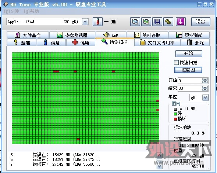Copy text results to clipboard icon
217x173 pixels.
point(135,22)
